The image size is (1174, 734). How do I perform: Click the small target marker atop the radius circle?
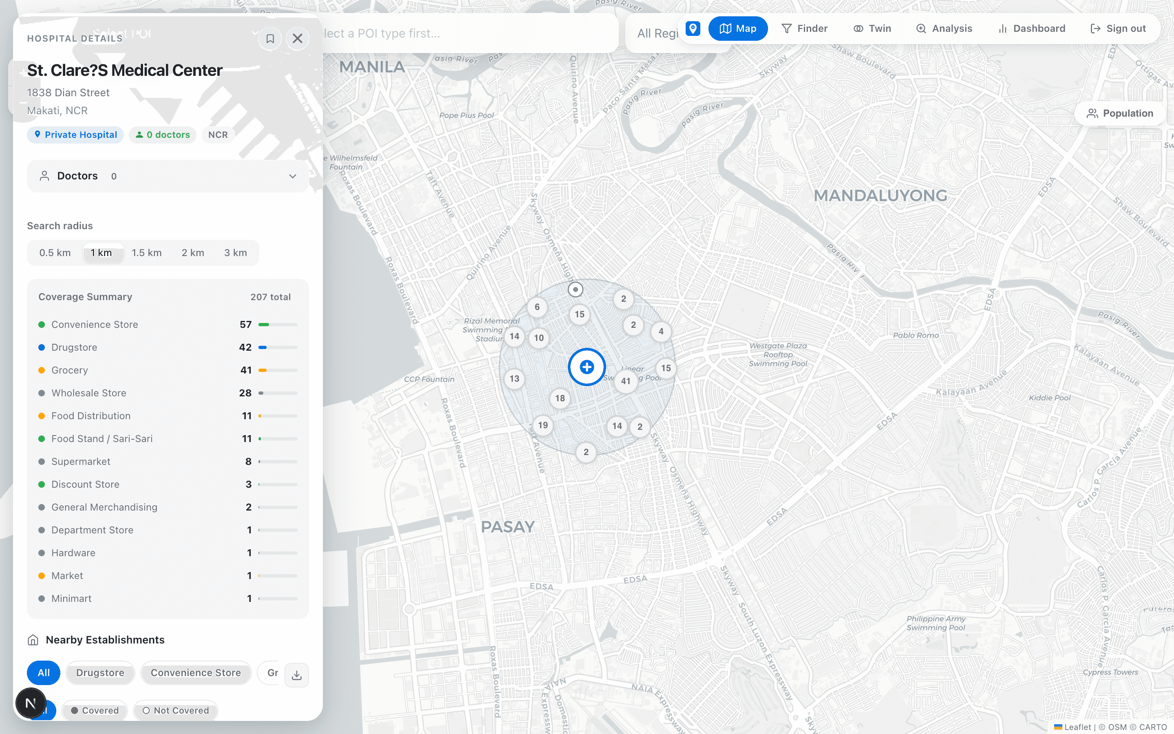coord(575,290)
